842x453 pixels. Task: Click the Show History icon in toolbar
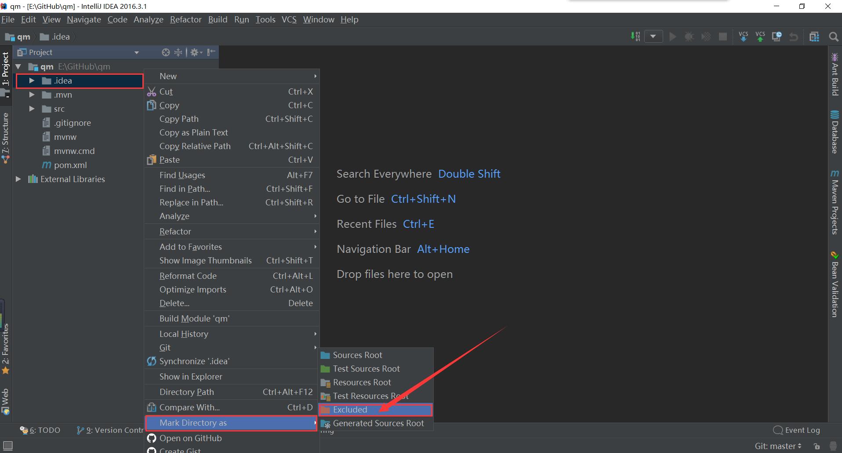(x=777, y=37)
